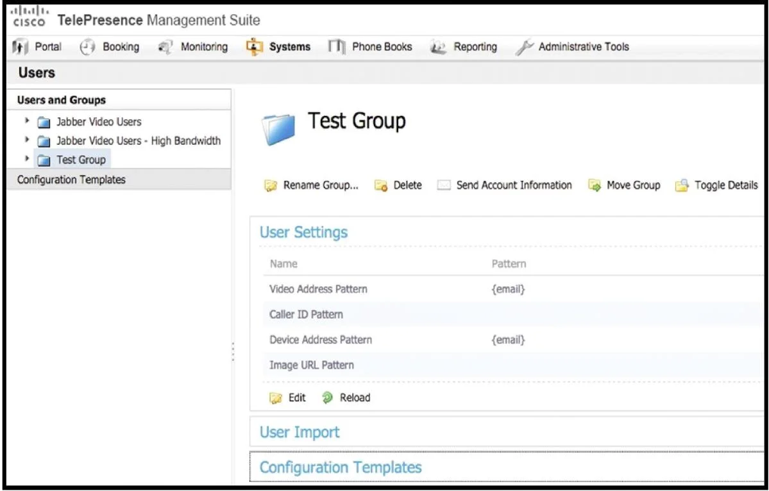This screenshot has height=491, width=769.
Task: Click the Name column header
Action: 283,264
